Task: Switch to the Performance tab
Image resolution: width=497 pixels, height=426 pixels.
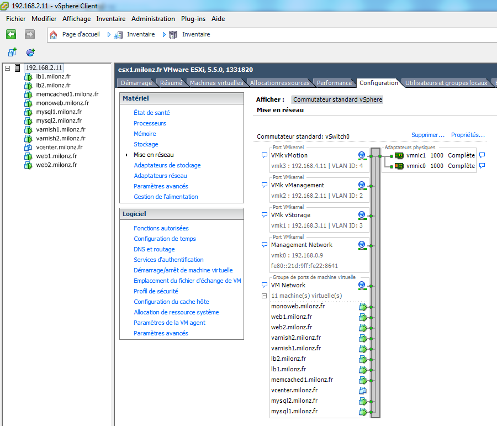Action: 334,83
